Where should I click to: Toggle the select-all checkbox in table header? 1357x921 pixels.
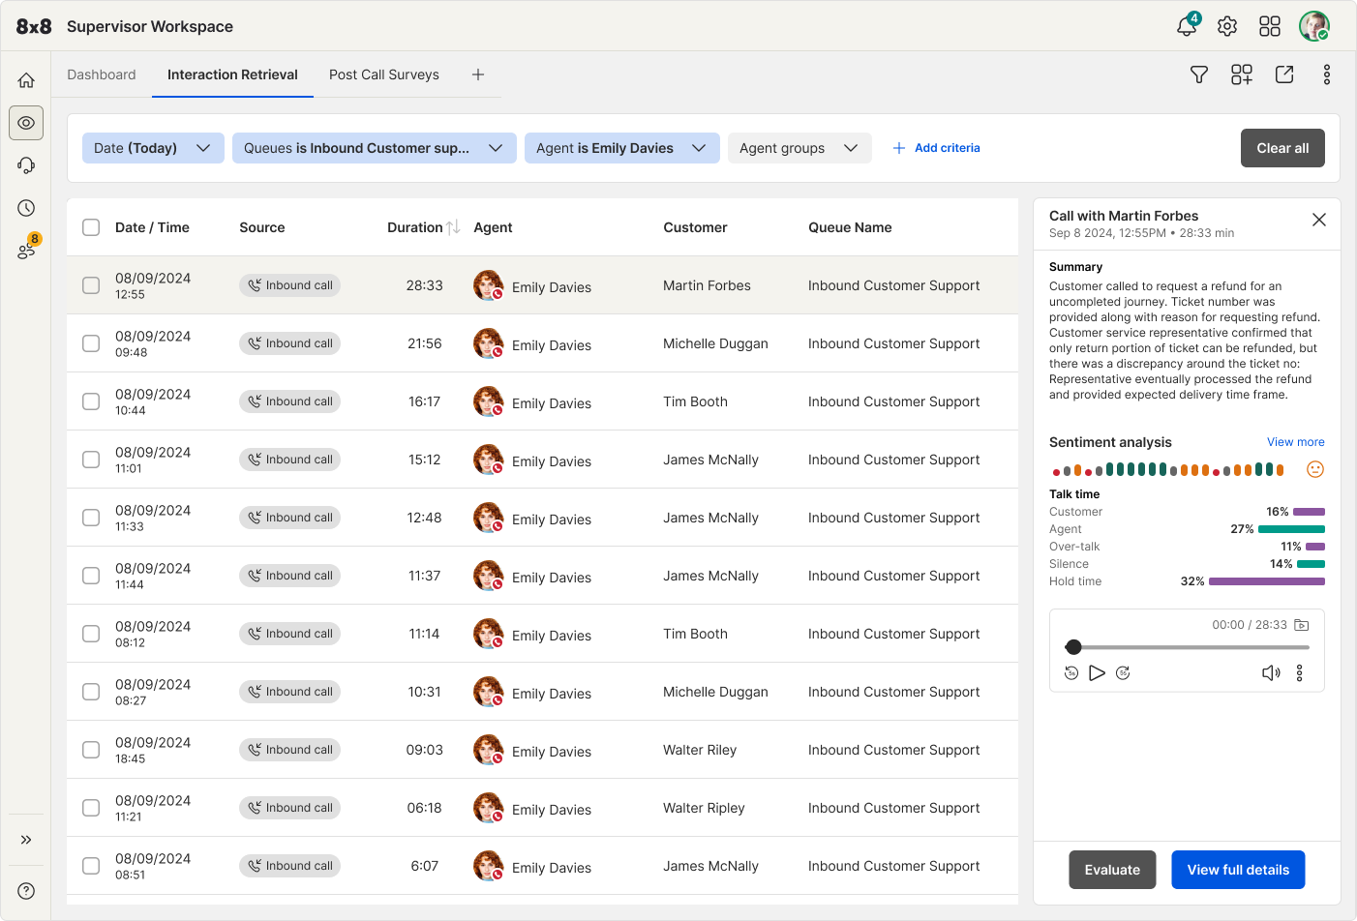click(91, 227)
